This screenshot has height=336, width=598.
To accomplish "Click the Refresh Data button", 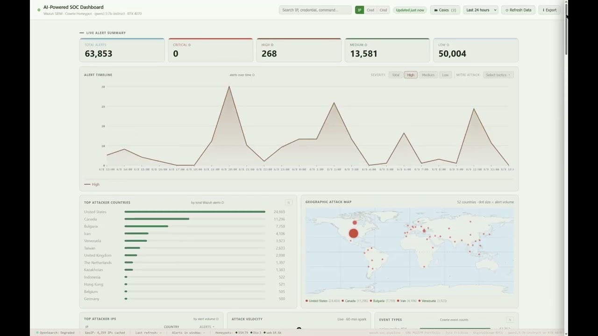I will (518, 10).
